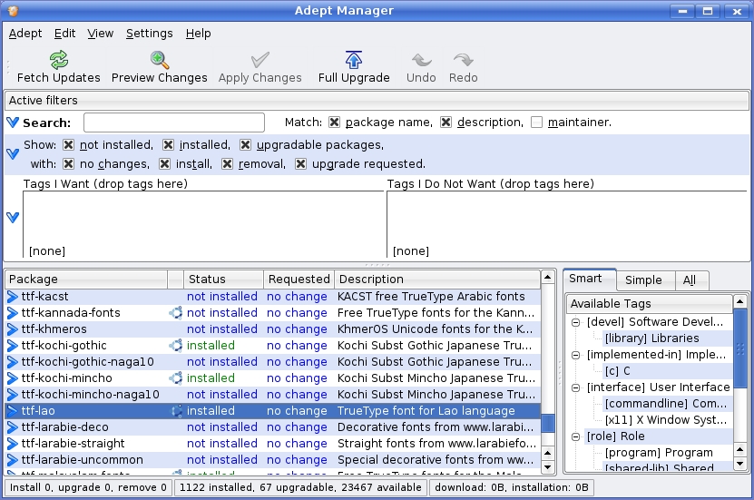Collapse the [interface] User Interface tree node
Screen dimensions: 754x500
coord(576,387)
